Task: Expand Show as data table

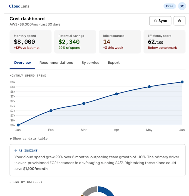Action: tap(29, 139)
